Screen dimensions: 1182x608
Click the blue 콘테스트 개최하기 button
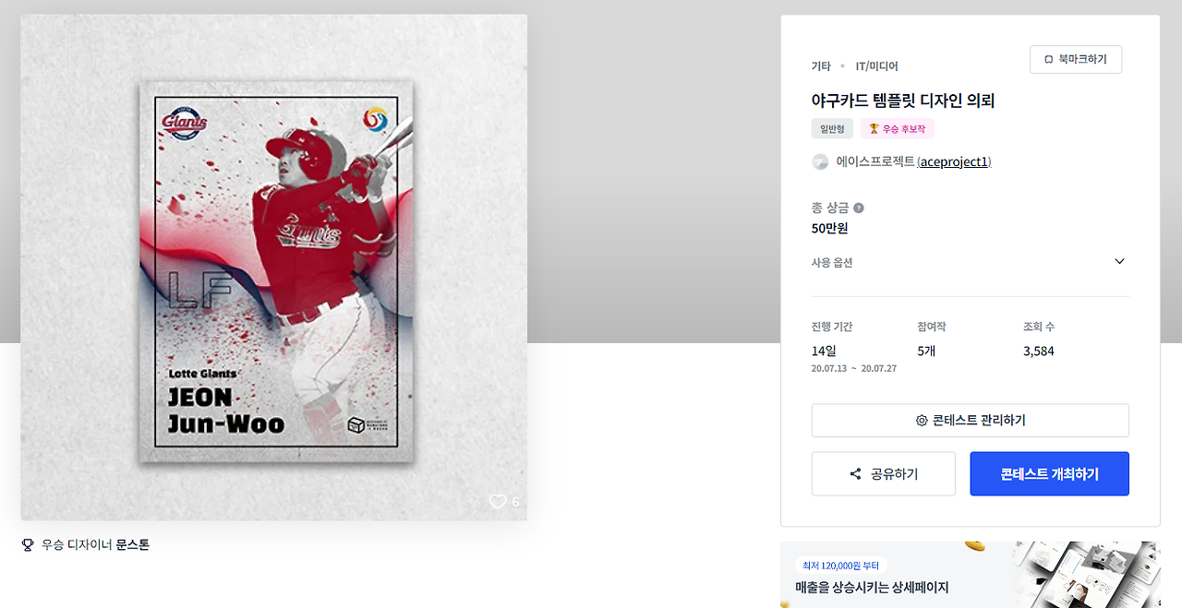(x=1049, y=474)
